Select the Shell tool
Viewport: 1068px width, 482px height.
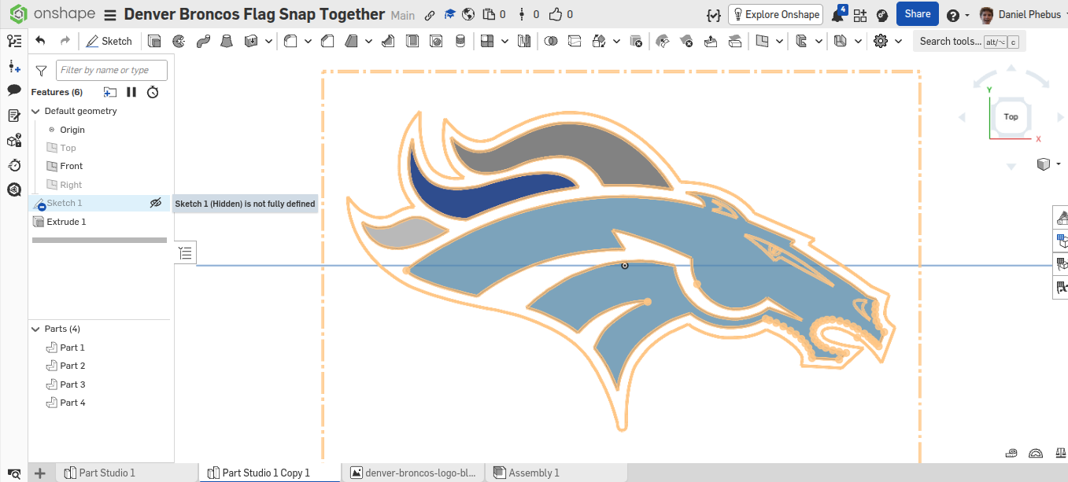tap(412, 41)
